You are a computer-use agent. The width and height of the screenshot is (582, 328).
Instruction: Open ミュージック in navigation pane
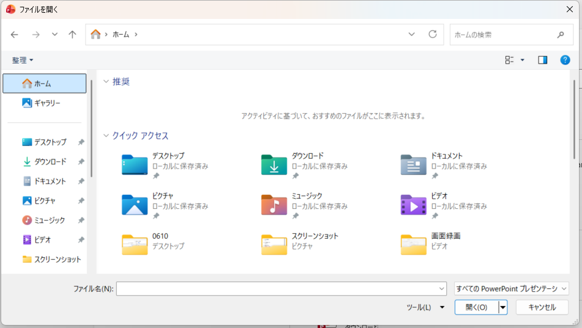pyautogui.click(x=44, y=220)
